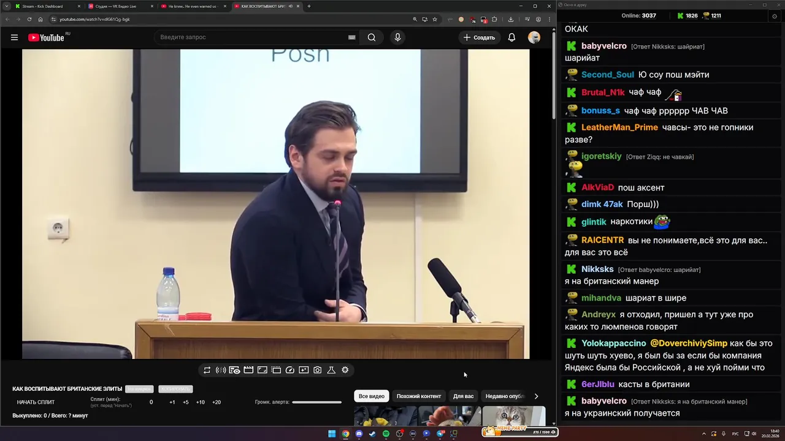Open a new browser tab with plus
Image resolution: width=785 pixels, height=441 pixels.
click(x=309, y=6)
